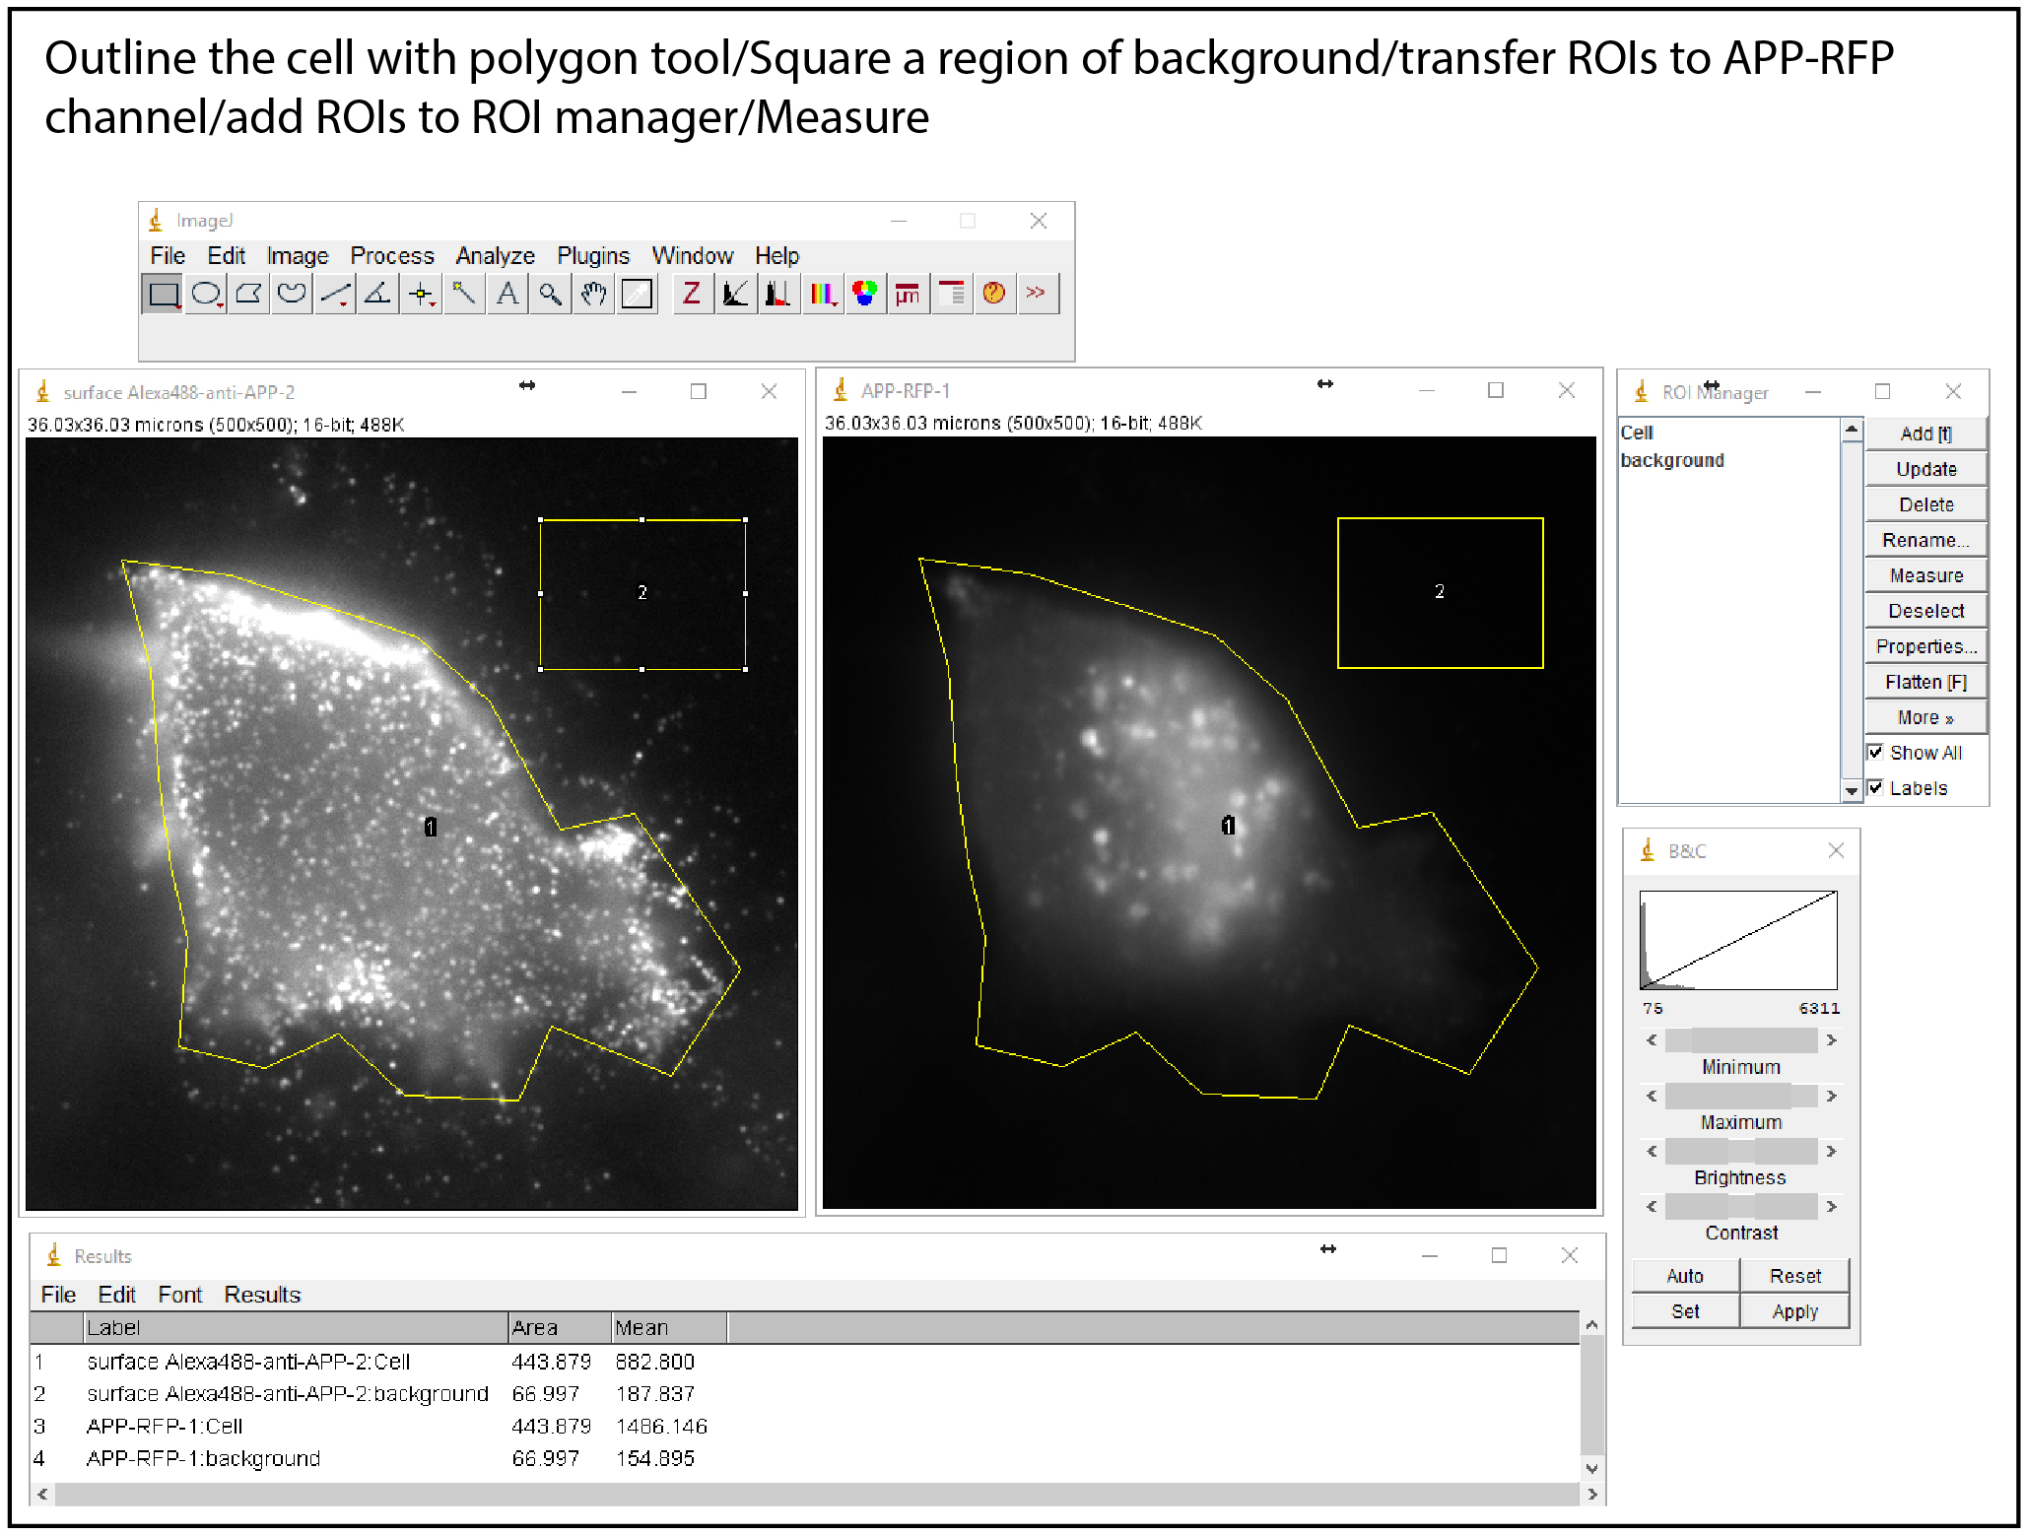The height and width of the screenshot is (1536, 2025).
Task: Click Set button in B&C
Action: pyautogui.click(x=1685, y=1312)
